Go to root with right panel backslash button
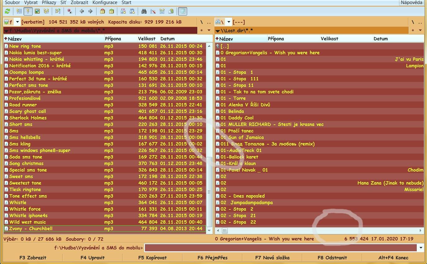Screen dimensions: 427x264 413,22
